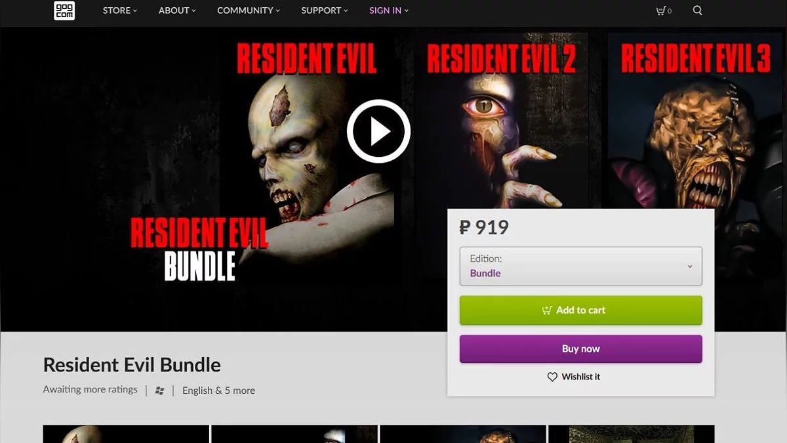Open the English & 5 more languages link
The image size is (787, 443).
click(x=218, y=390)
